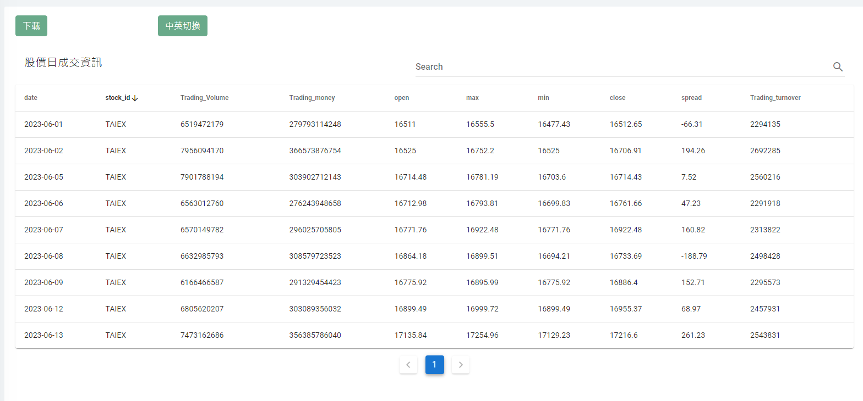This screenshot has height=401, width=863.
Task: Go to next page with right chevron
Action: (461, 365)
